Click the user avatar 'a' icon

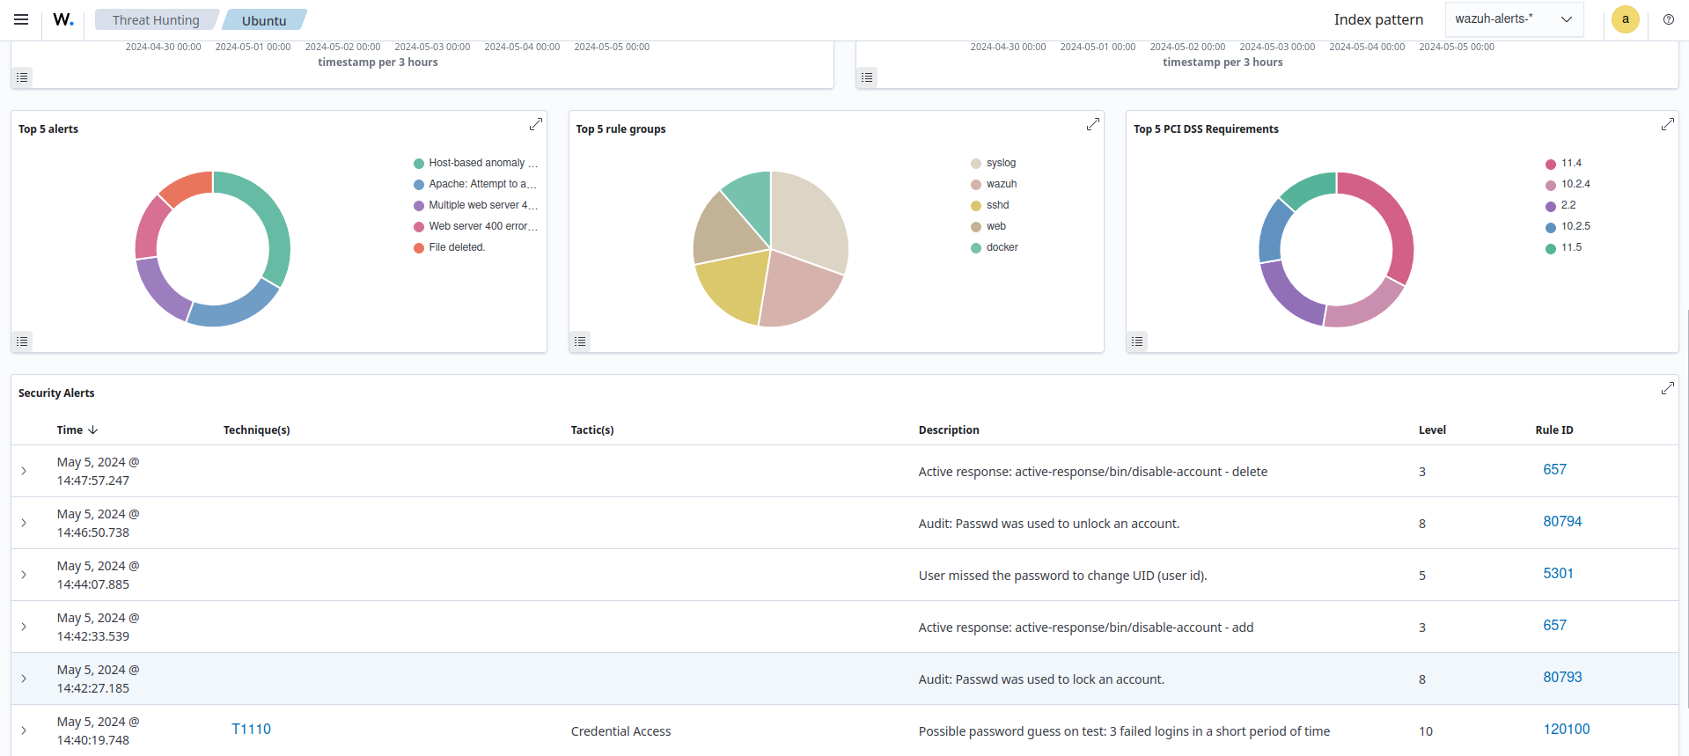click(x=1625, y=19)
